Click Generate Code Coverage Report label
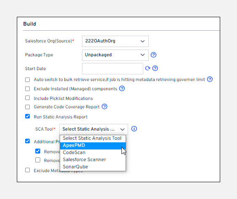Screen dimensions: 237x199 pyautogui.click(x=67, y=107)
